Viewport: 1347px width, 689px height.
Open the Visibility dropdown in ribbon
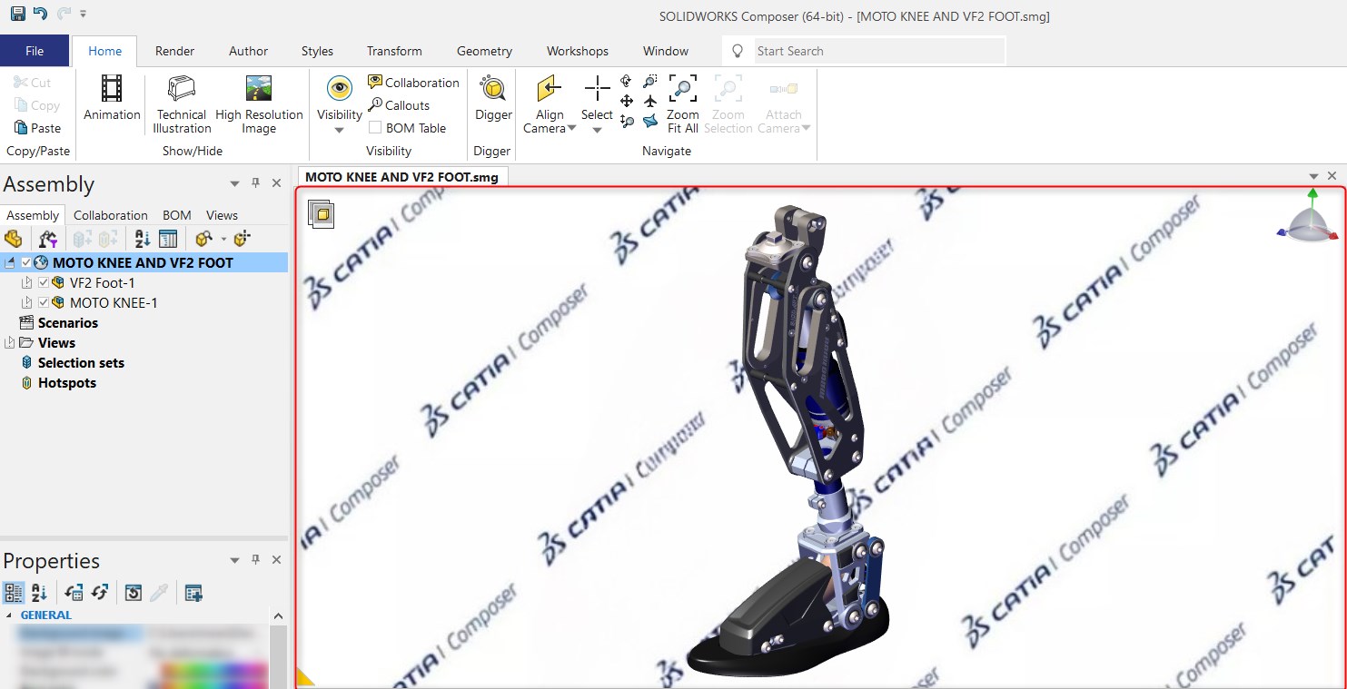click(339, 130)
